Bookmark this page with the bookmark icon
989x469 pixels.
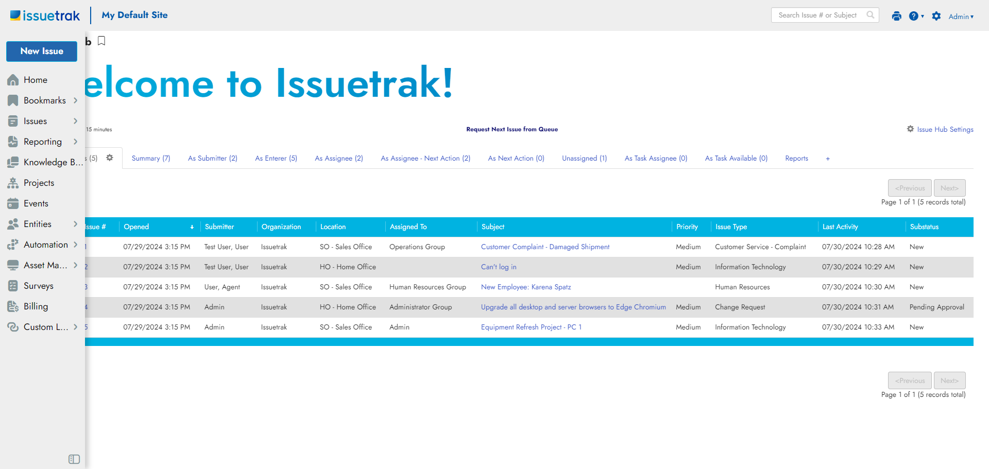[101, 41]
